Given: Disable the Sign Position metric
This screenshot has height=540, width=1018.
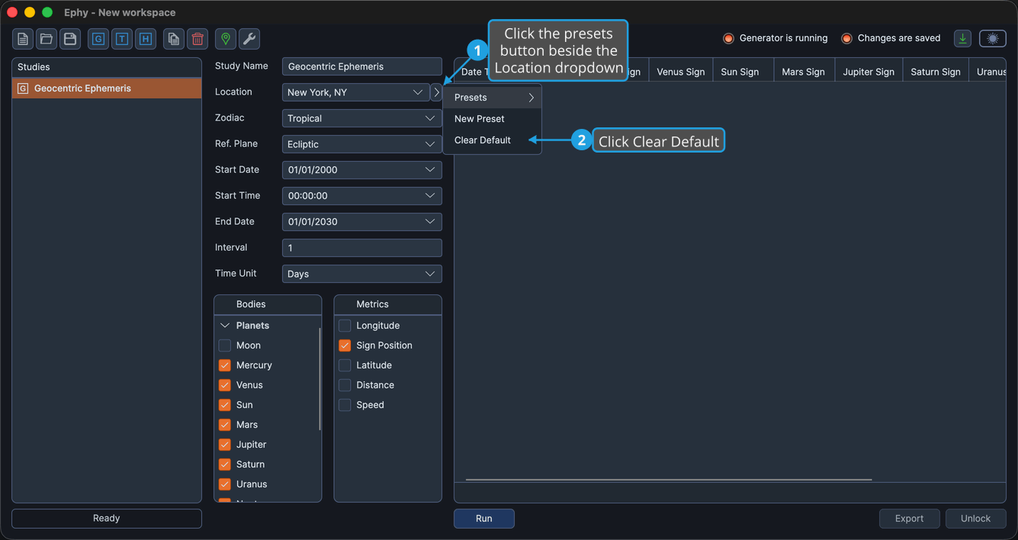Looking at the screenshot, I should click(x=345, y=346).
